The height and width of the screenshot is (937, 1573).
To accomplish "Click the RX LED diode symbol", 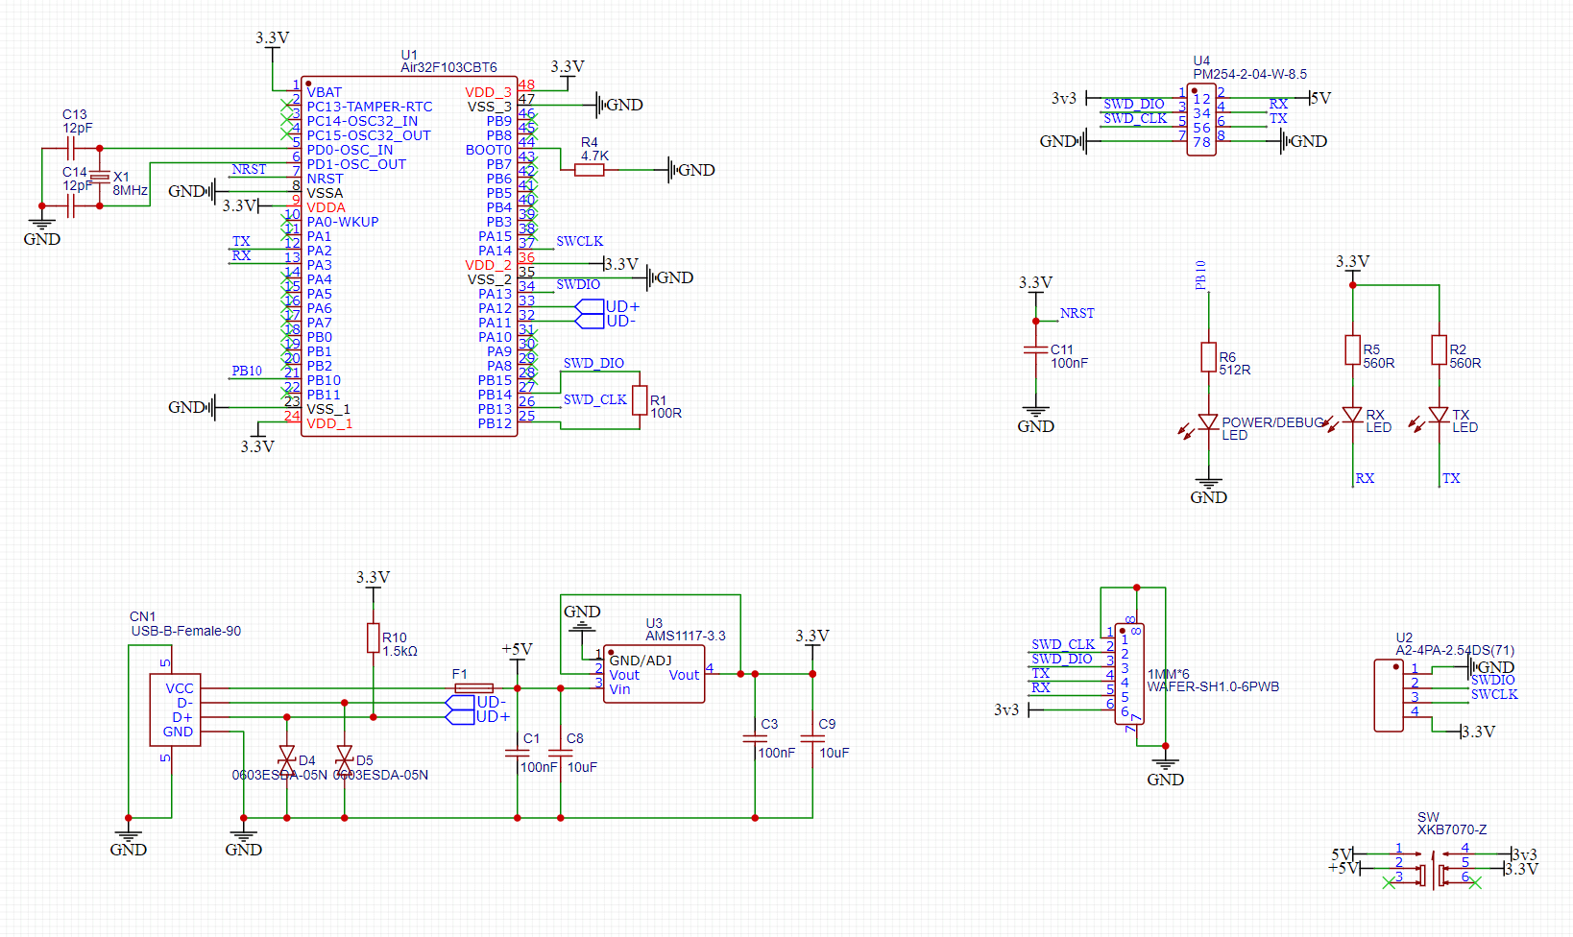I will click(x=1352, y=415).
